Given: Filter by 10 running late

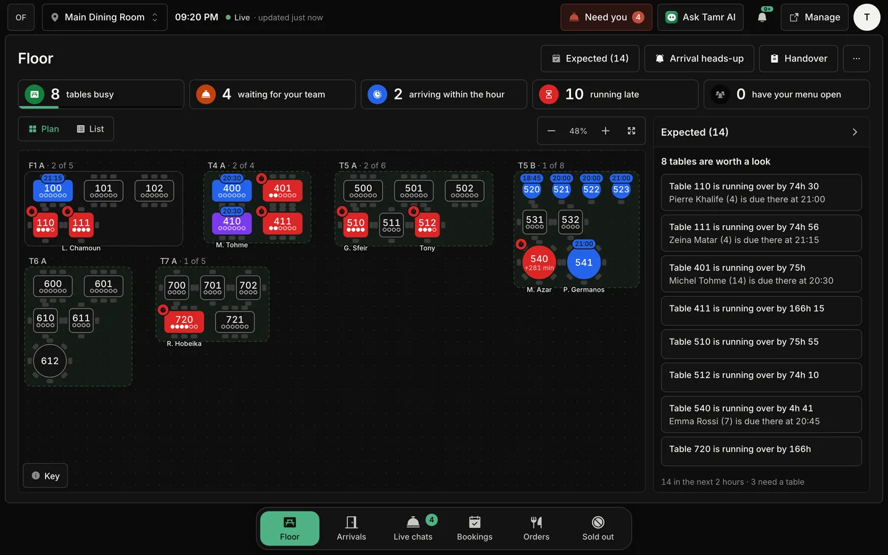Looking at the screenshot, I should [x=615, y=94].
